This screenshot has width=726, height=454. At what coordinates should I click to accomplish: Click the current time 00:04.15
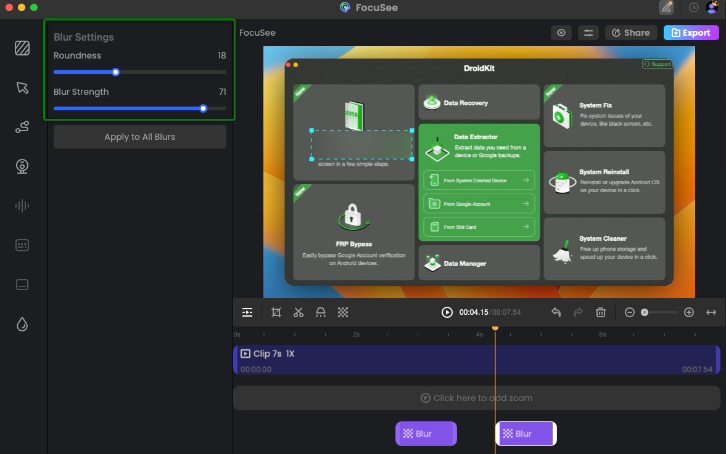474,312
